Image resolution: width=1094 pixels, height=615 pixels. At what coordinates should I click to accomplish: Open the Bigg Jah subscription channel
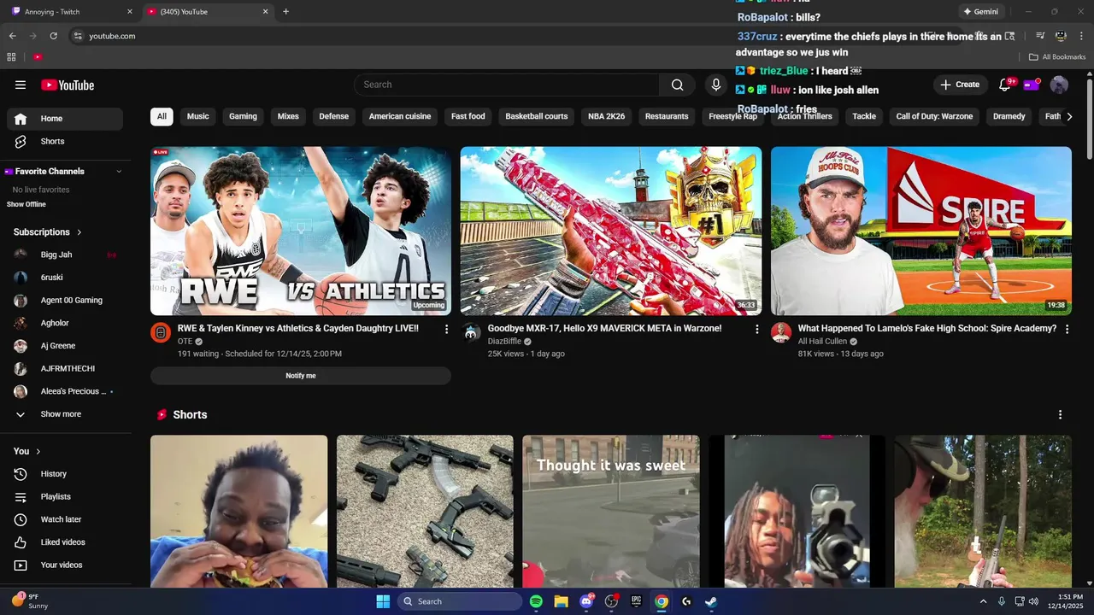65,255
